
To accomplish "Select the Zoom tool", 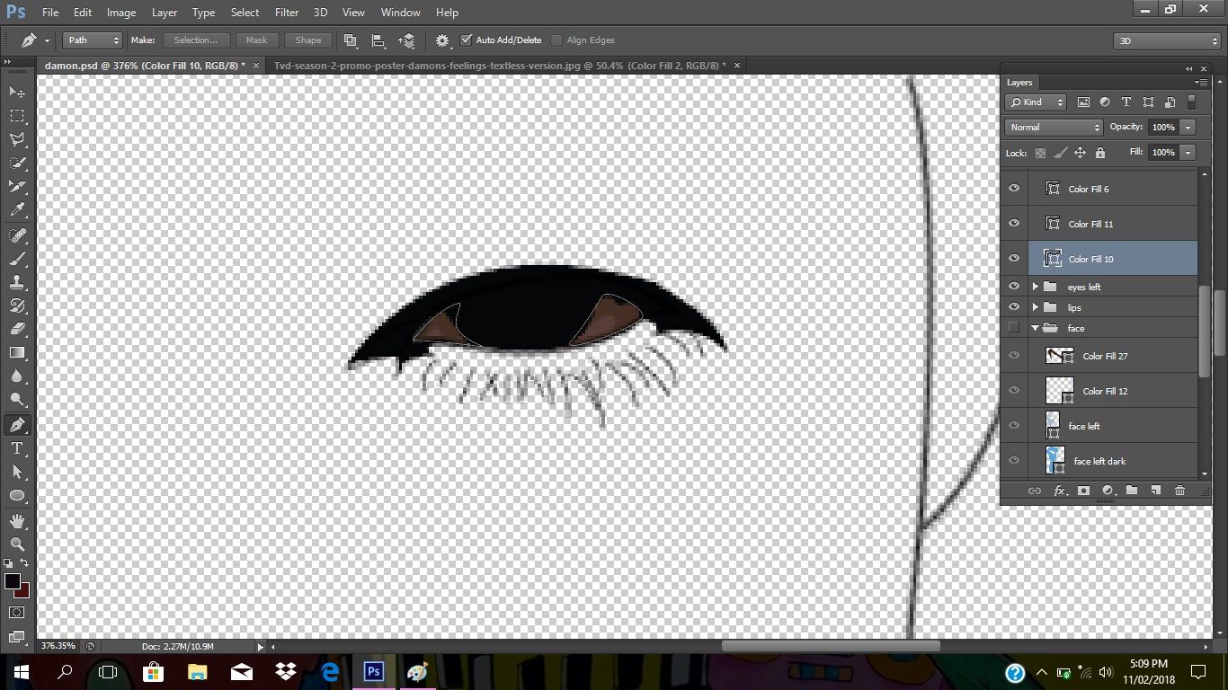I will (x=17, y=544).
